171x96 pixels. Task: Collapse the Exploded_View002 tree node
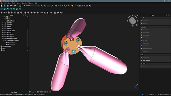4,40
